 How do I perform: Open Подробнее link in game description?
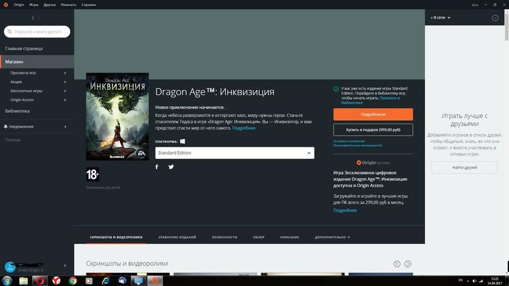[x=244, y=128]
